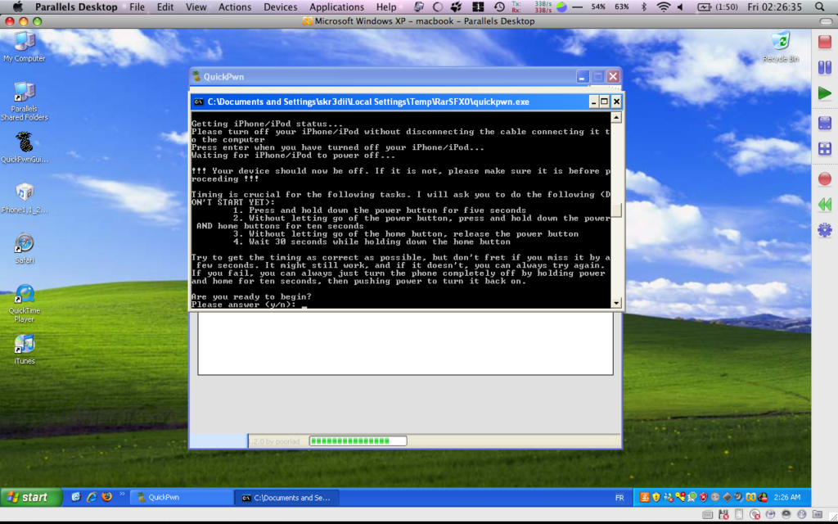Select the iTunes desktop shortcut
Screen dimensions: 838x524
coord(24,350)
